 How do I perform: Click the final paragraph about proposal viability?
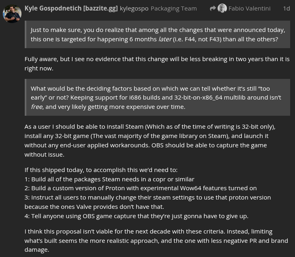tap(156, 240)
